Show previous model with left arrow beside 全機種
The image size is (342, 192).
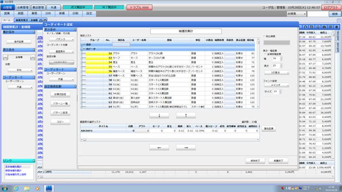5,57
